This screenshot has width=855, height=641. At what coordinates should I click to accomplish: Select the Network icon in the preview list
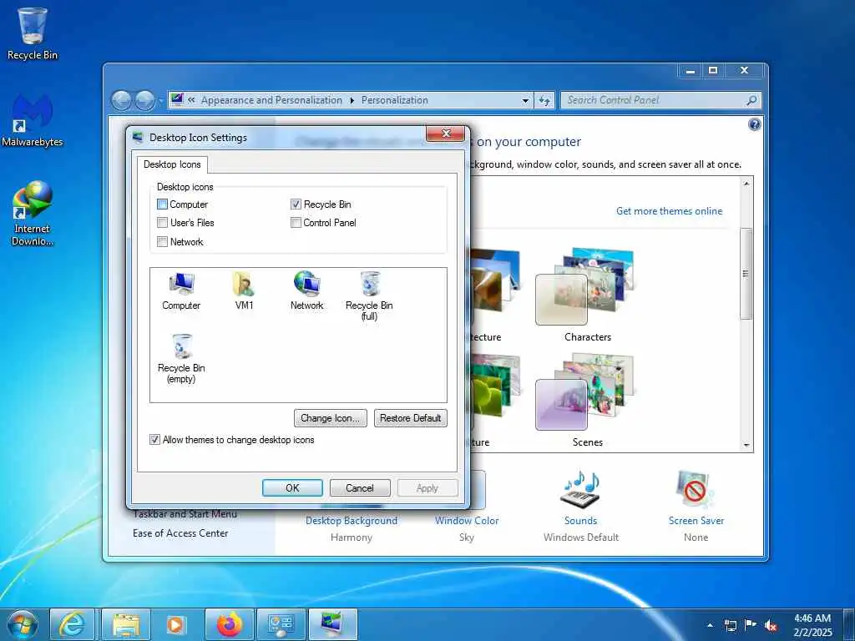(306, 291)
